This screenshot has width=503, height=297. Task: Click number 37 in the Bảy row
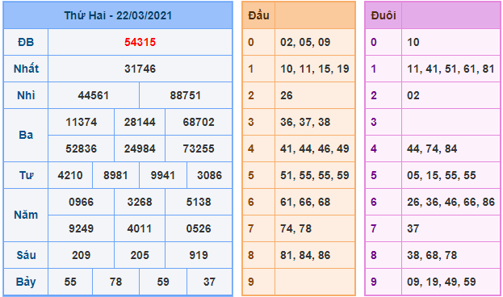pyautogui.click(x=209, y=282)
